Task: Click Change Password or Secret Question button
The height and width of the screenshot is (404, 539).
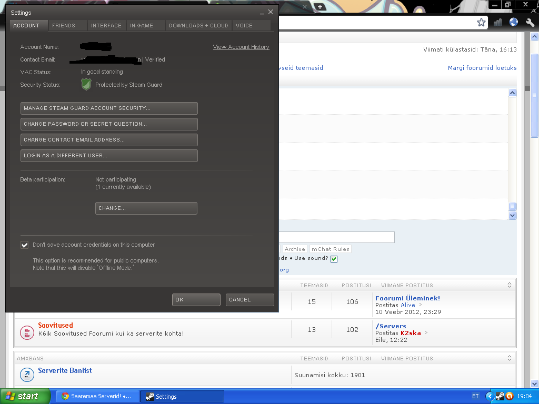Action: pyautogui.click(x=109, y=124)
